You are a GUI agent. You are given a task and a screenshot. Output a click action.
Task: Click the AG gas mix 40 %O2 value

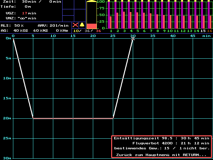[x=21, y=30]
